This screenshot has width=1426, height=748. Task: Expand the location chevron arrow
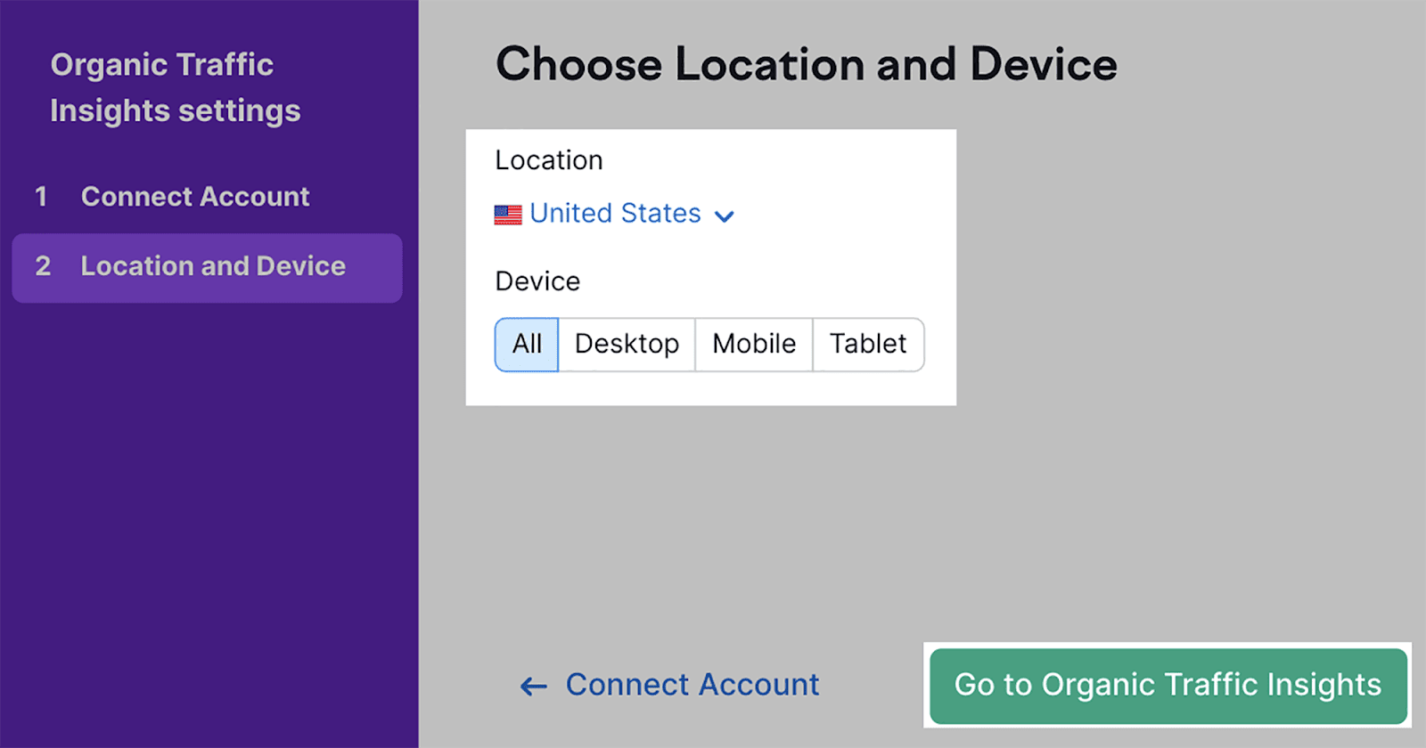click(725, 216)
